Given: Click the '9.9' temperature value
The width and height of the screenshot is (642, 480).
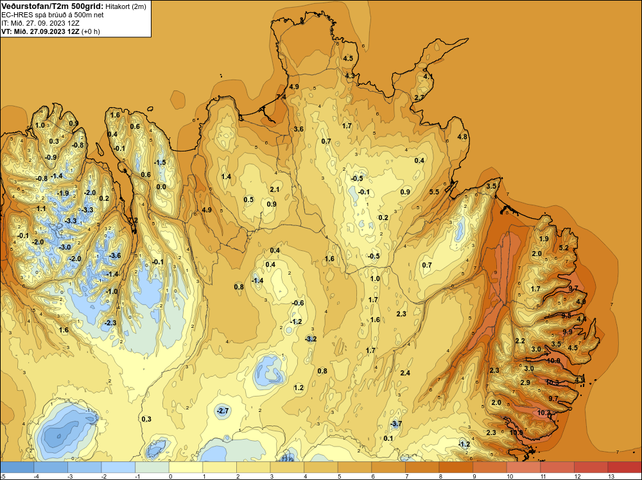Looking at the screenshot, I should [x=568, y=332].
